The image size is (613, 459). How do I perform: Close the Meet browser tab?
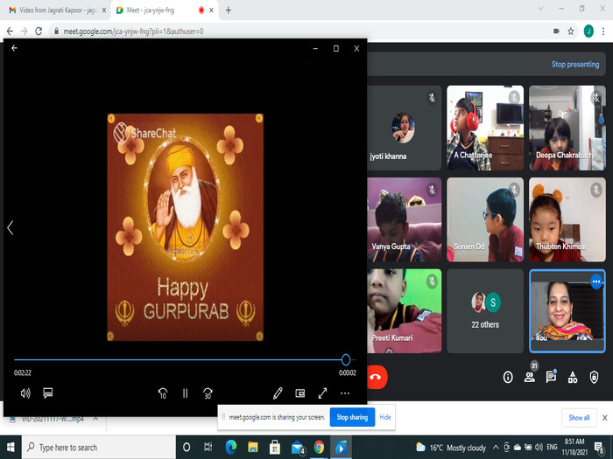[211, 10]
